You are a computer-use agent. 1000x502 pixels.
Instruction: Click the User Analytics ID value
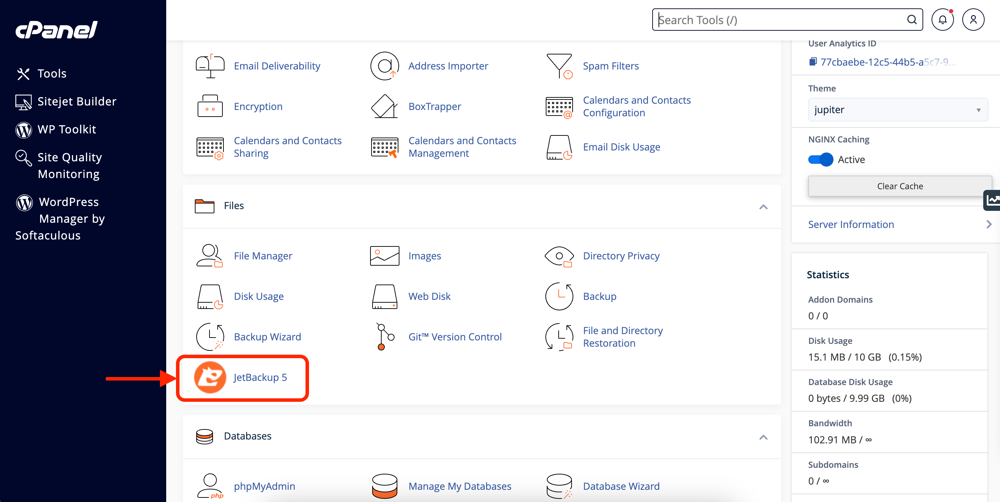[x=888, y=62]
